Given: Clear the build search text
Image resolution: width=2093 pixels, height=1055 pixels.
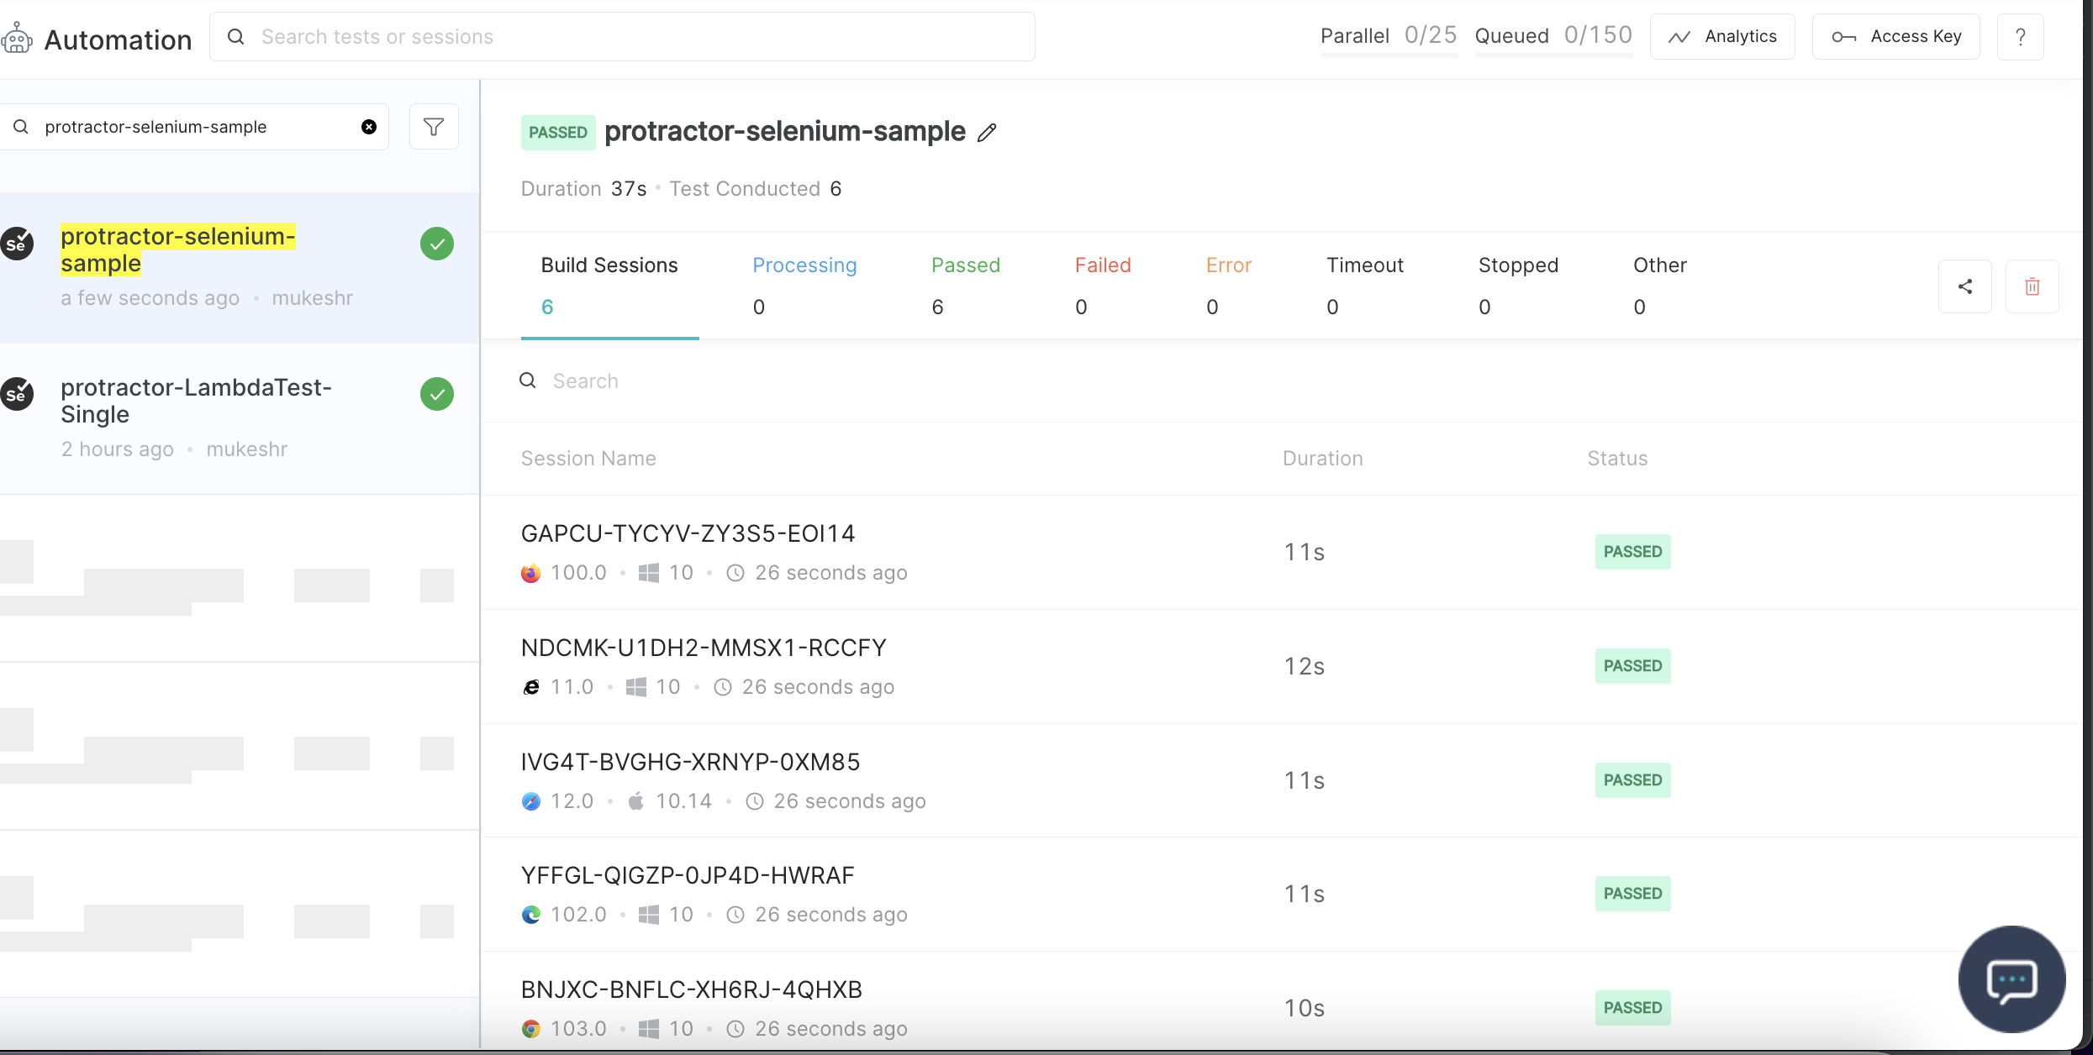Looking at the screenshot, I should click(x=369, y=127).
